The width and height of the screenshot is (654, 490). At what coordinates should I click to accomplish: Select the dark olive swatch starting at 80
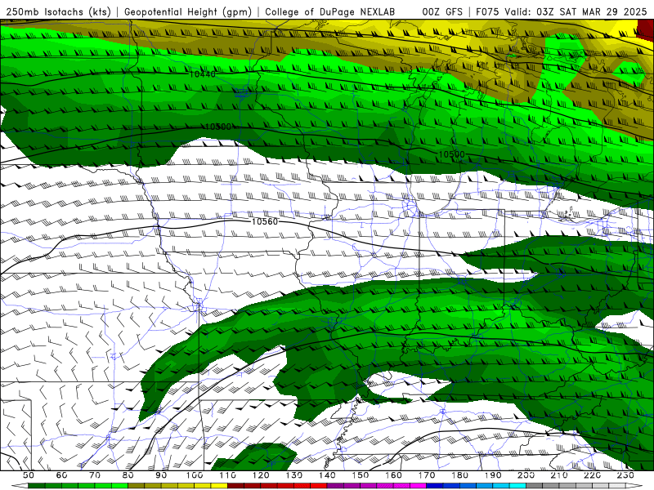coord(136,485)
